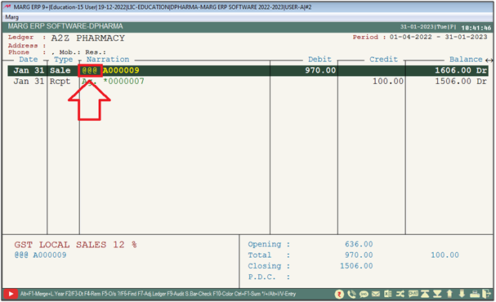Open the SMS bubble icon
The height and width of the screenshot is (302, 496).
pos(364,295)
